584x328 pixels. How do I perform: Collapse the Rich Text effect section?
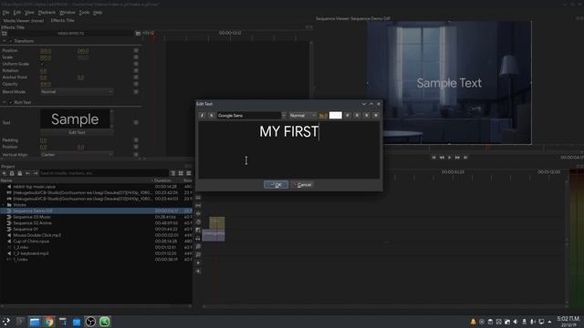coord(4,102)
